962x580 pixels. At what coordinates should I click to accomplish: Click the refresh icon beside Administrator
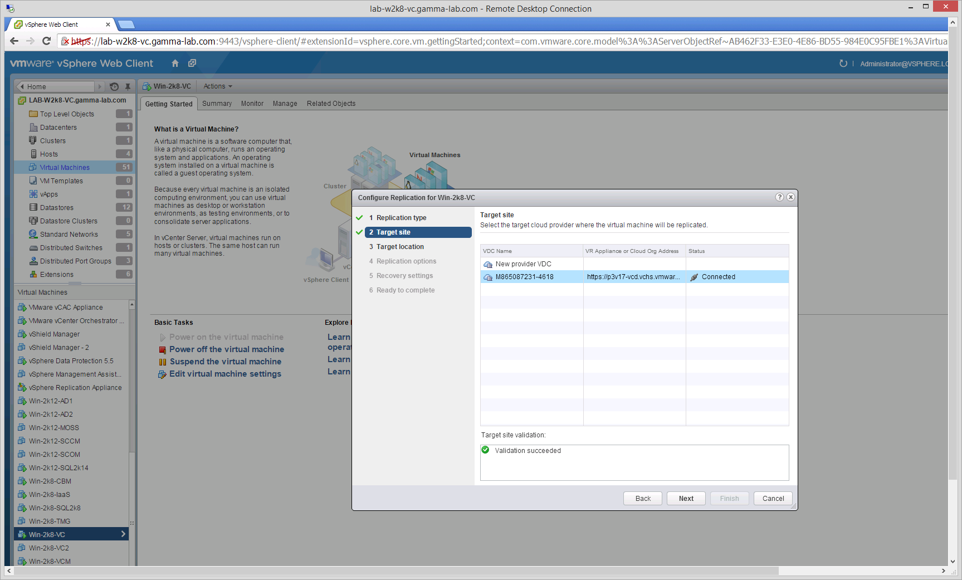click(843, 64)
